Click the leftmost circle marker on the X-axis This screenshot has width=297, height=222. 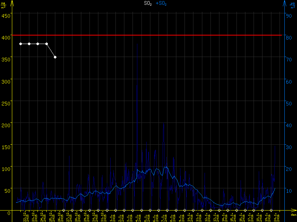(x=63, y=210)
